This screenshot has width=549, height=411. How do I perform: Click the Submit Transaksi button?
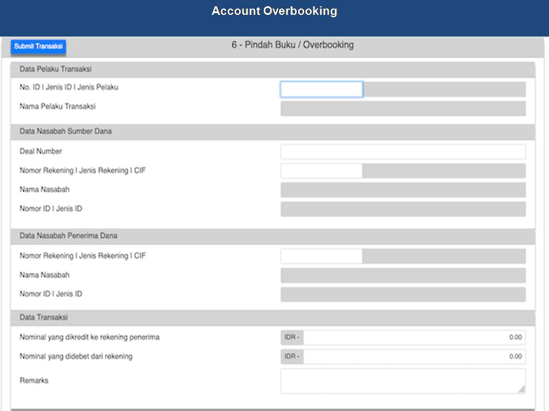(x=38, y=47)
